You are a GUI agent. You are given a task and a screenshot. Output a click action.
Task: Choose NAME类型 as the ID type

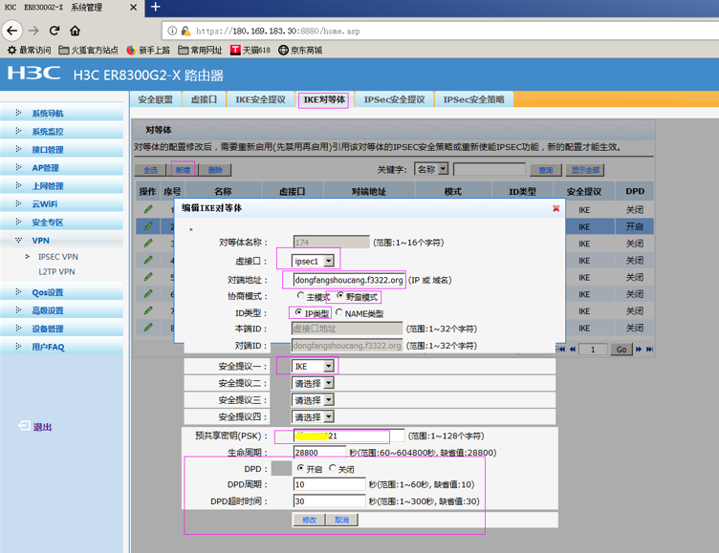[x=339, y=313]
